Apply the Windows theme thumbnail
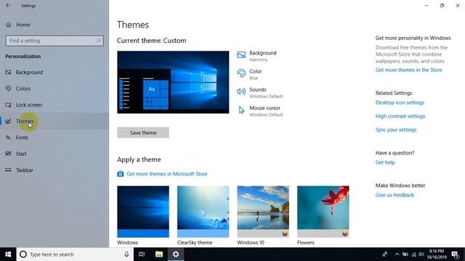Viewport: 465px width, 261px height. [143, 211]
